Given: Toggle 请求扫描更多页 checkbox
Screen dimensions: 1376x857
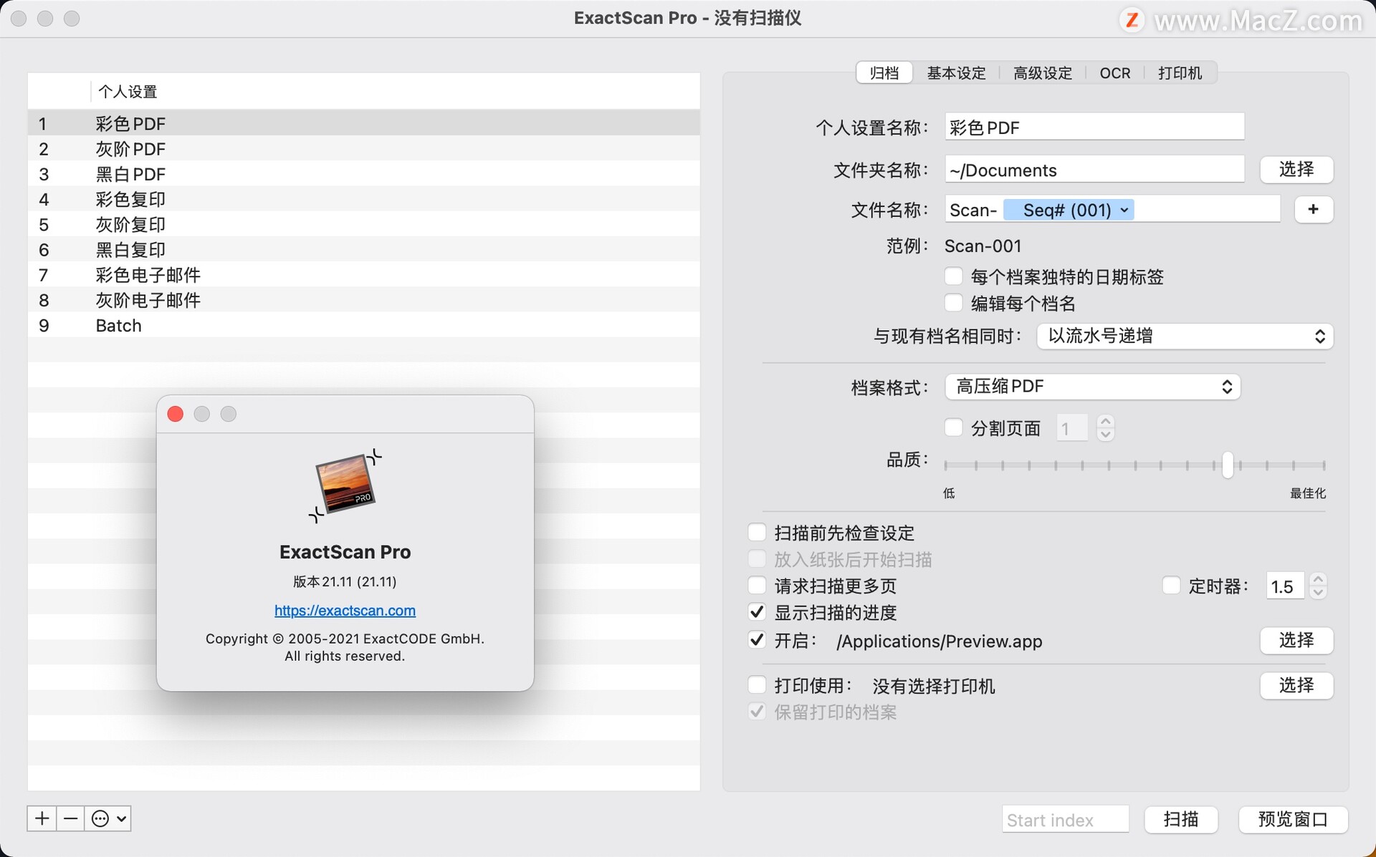Looking at the screenshot, I should (757, 585).
